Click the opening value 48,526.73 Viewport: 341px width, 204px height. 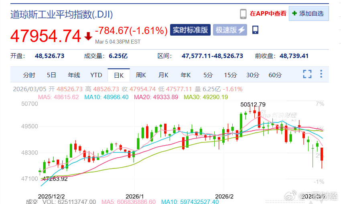click(x=50, y=56)
